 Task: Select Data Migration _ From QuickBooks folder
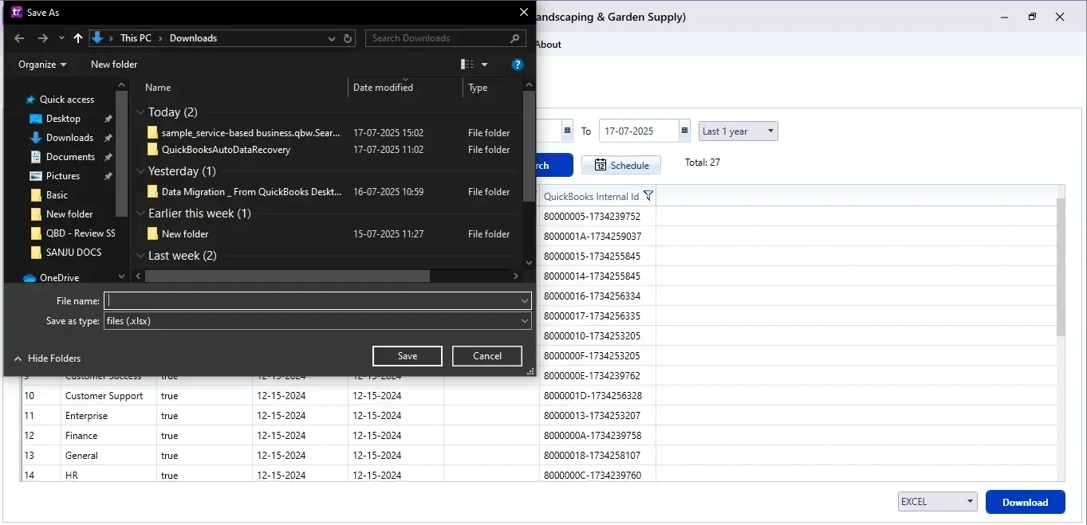pyautogui.click(x=251, y=192)
